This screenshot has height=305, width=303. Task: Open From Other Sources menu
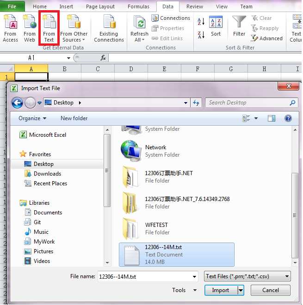pos(74,28)
